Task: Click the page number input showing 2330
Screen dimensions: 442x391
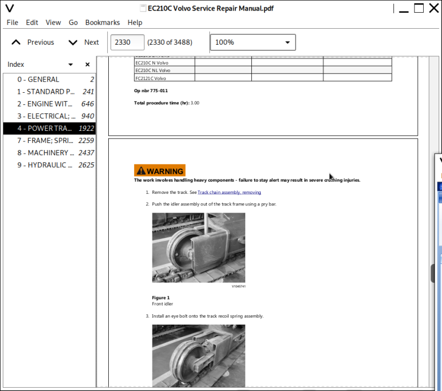Action: tap(127, 42)
